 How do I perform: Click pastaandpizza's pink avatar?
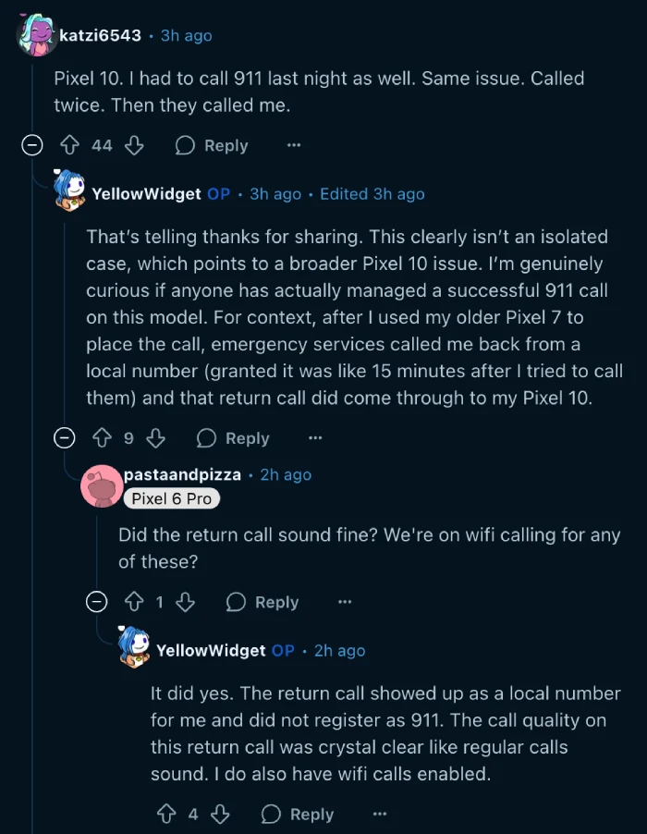point(102,486)
